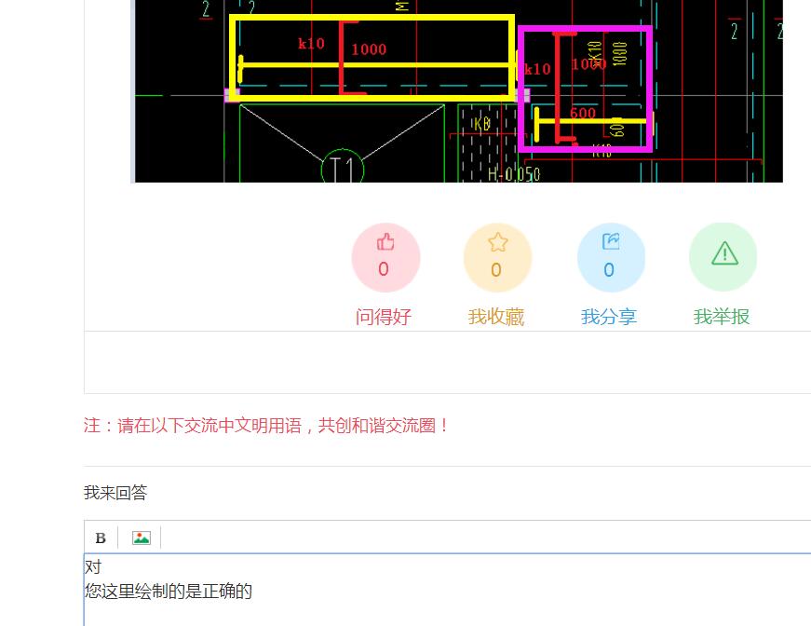The width and height of the screenshot is (811, 626).
Task: Click the warning triangle 我举报 icon
Action: tap(724, 253)
